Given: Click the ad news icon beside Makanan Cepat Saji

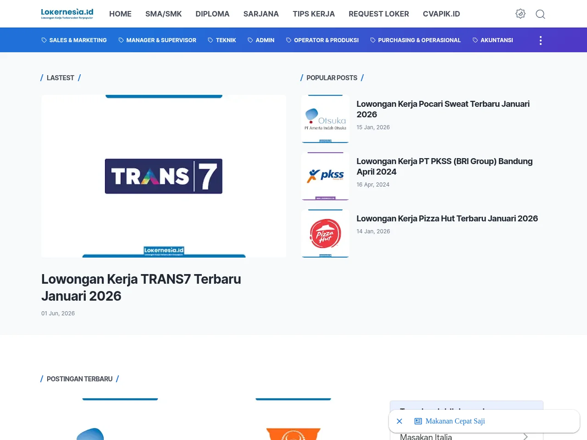Looking at the screenshot, I should (418, 421).
